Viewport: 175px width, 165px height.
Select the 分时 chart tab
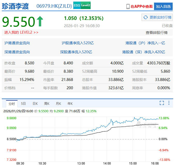point(12,104)
